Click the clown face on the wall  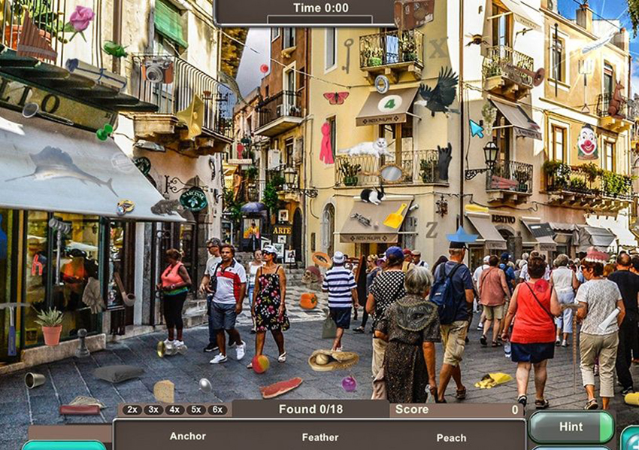click(x=586, y=141)
